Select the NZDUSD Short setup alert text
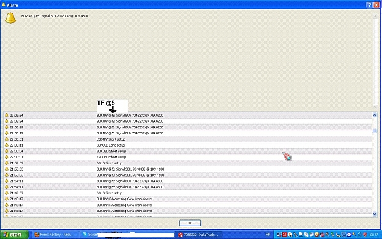The image size is (382, 239). pyautogui.click(x=111, y=157)
